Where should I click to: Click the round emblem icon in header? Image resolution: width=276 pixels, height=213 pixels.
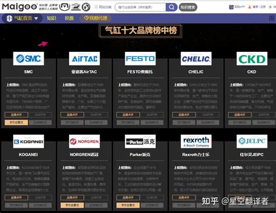pyautogui.click(x=86, y=7)
